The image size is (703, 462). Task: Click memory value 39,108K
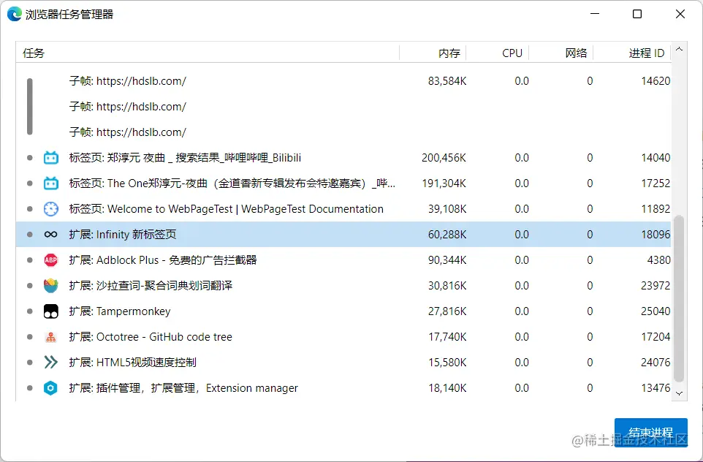point(447,209)
